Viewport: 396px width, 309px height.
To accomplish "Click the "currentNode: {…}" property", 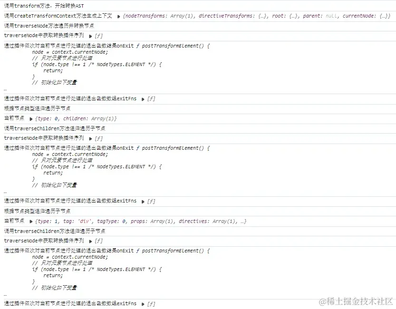I will click(365, 16).
